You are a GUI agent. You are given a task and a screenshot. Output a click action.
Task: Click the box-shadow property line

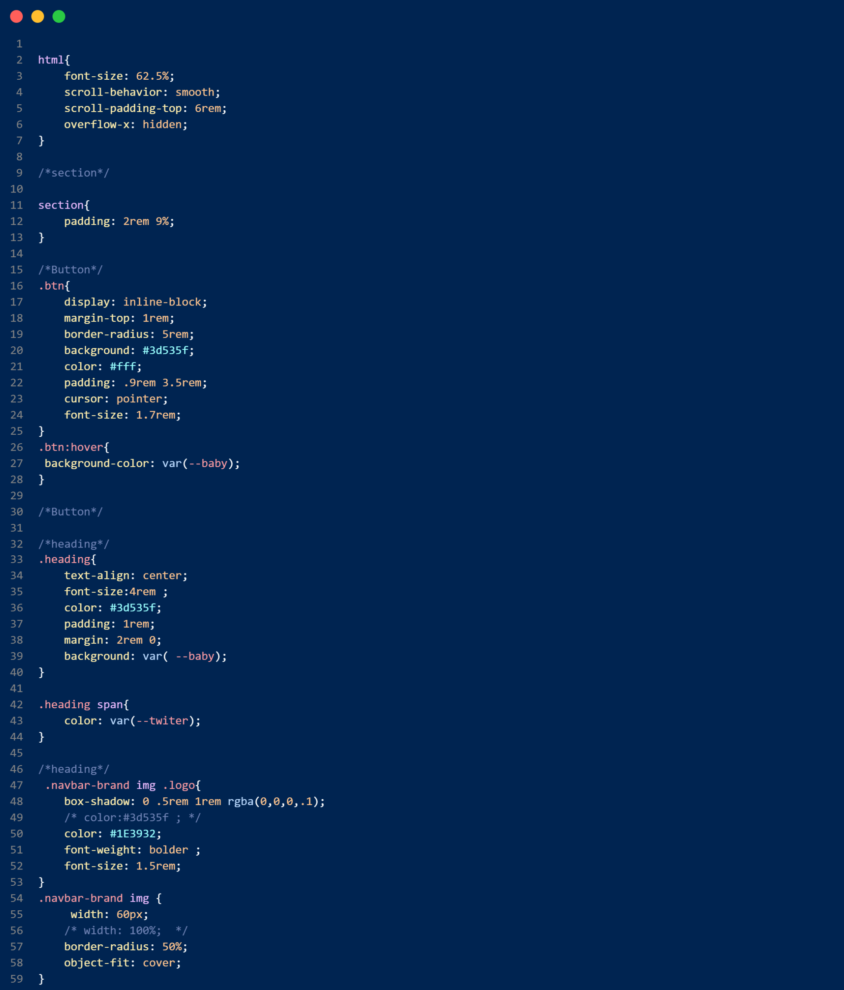pyautogui.click(x=194, y=802)
